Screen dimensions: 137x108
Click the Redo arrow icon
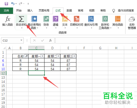point(21,4)
